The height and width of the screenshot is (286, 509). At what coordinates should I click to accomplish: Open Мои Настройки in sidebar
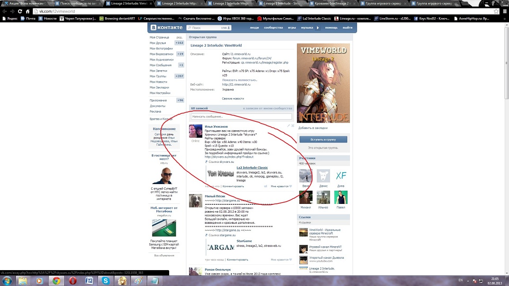(160, 93)
